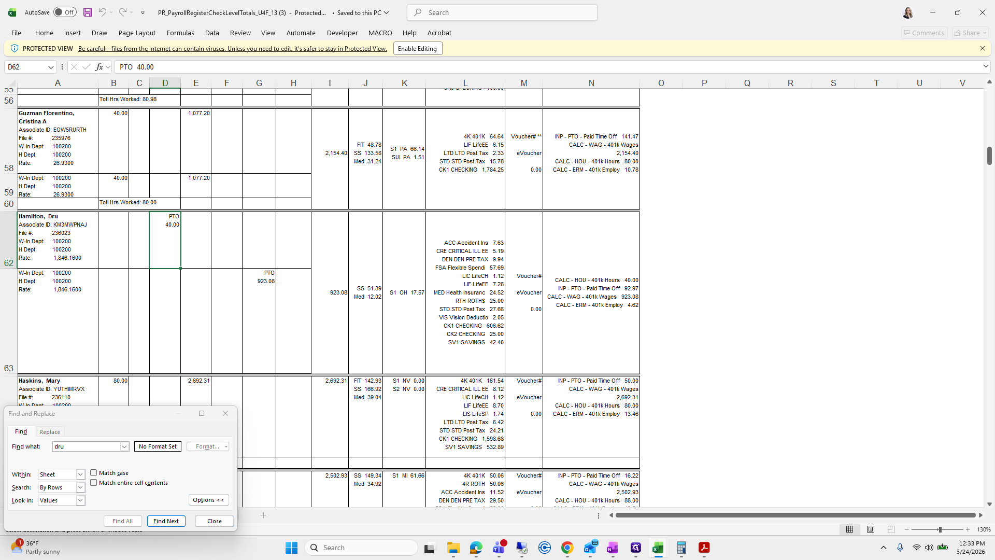Click the zoom slider in status bar
The image size is (995, 560).
939,529
